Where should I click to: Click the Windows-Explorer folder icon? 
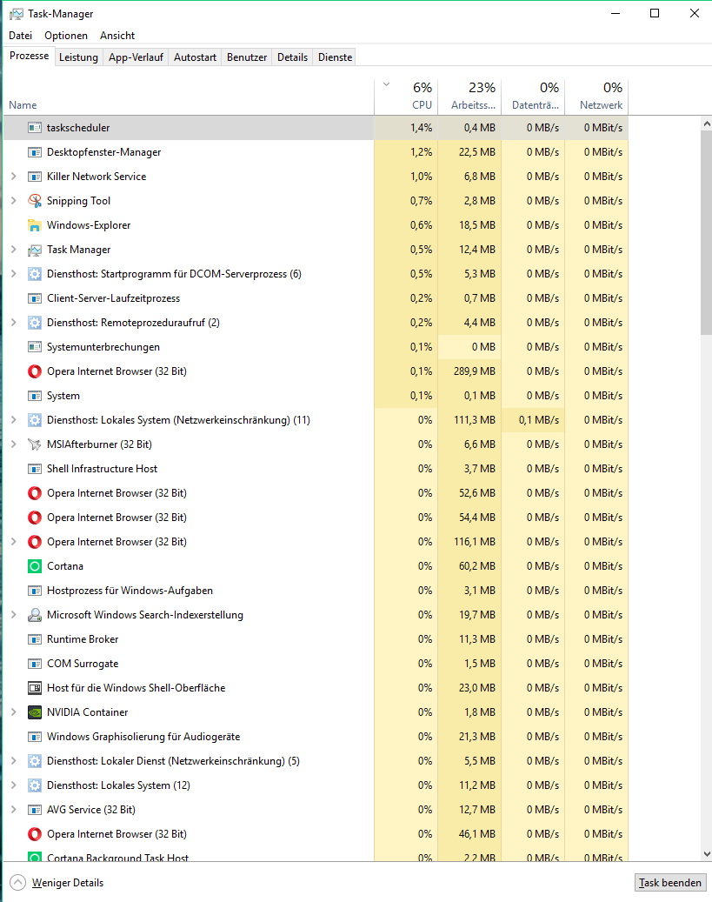coord(35,225)
